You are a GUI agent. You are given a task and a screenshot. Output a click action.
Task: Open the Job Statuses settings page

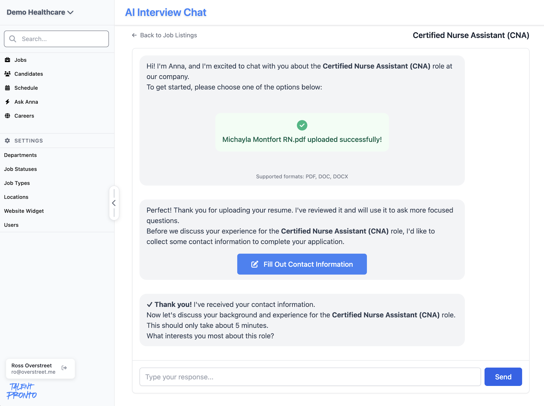[x=20, y=169]
